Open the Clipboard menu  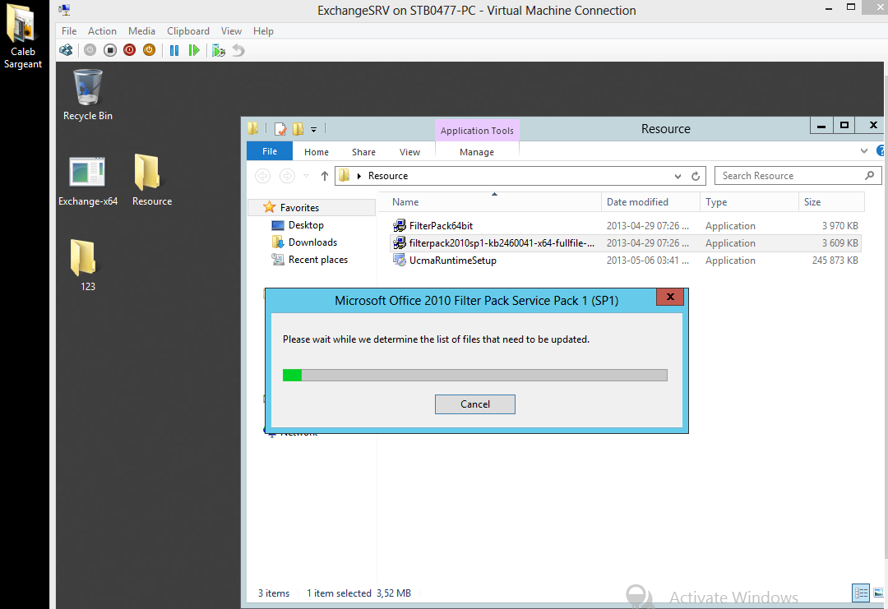188,31
